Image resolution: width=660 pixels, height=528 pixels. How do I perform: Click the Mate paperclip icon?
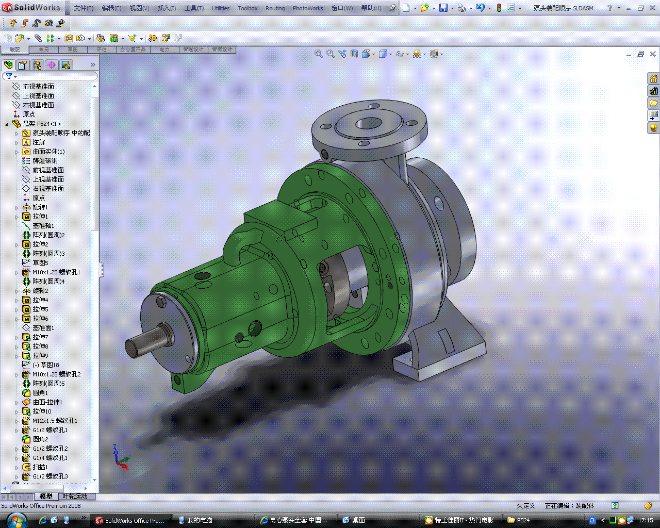39,38
